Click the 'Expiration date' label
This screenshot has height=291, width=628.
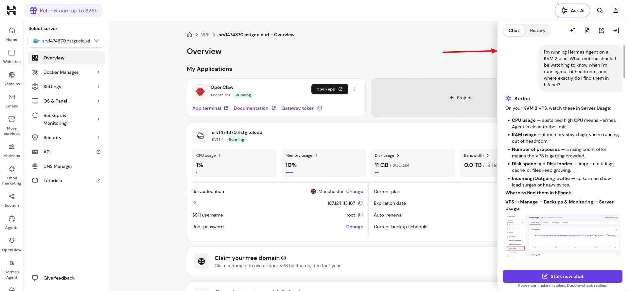pos(390,203)
